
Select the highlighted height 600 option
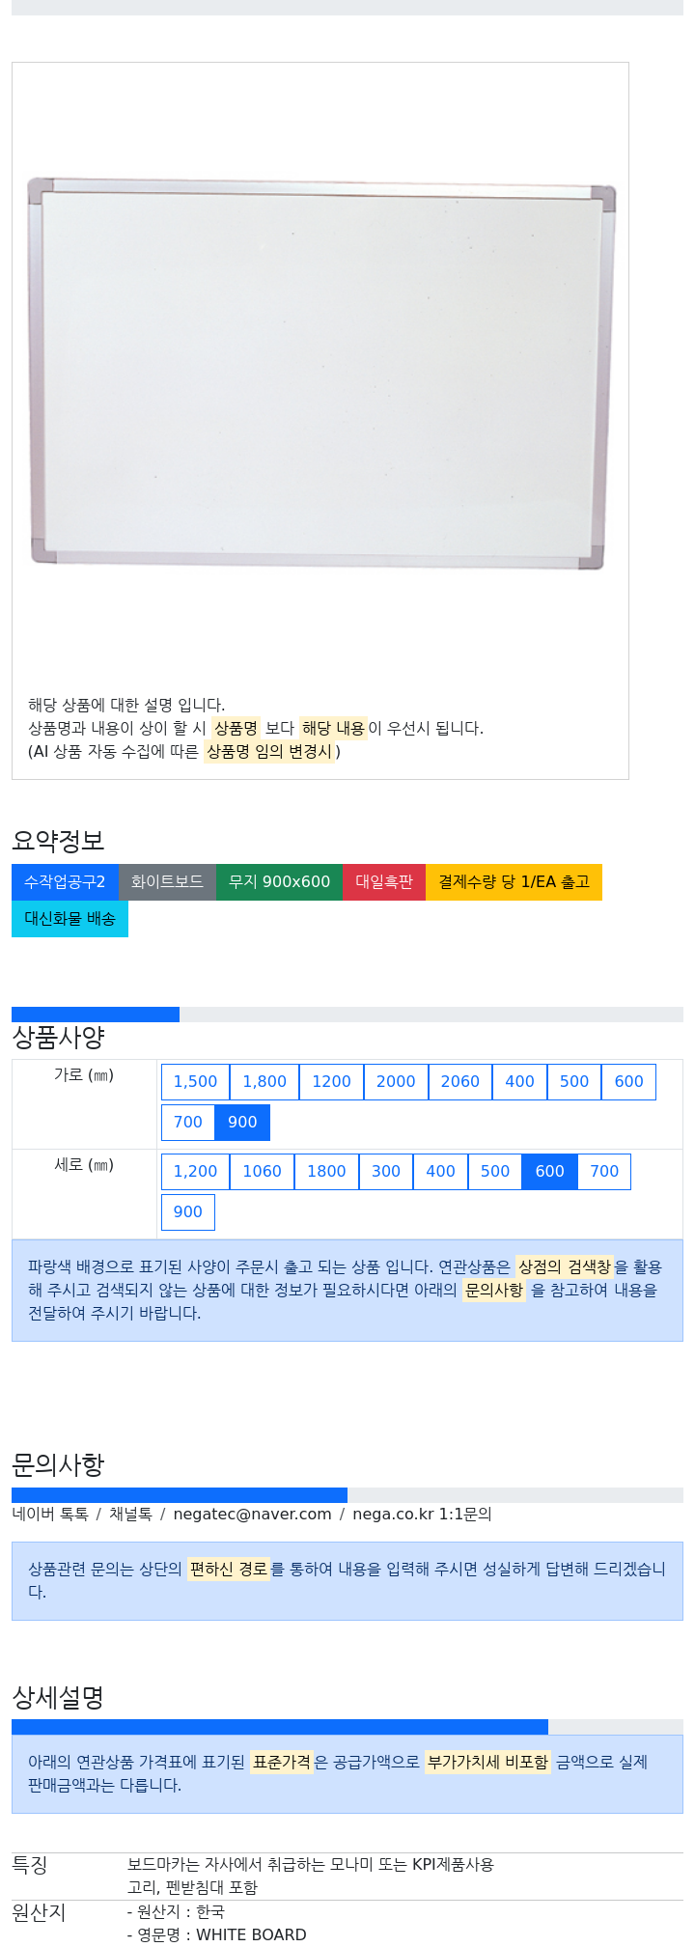coord(549,1172)
